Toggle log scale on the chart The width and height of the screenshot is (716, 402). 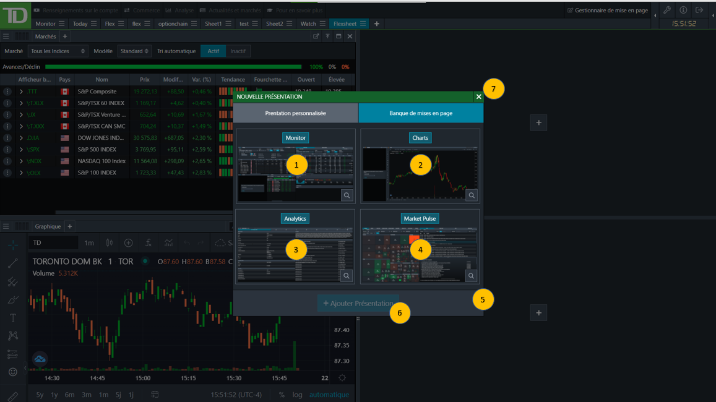coord(298,395)
